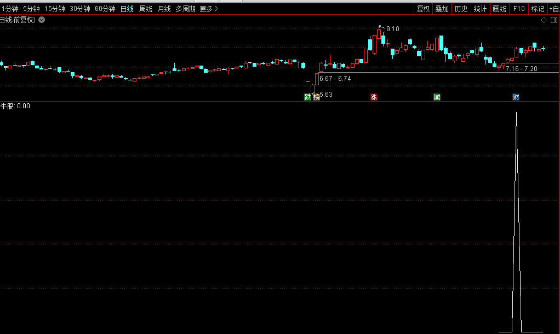
Task: Select the 60分钟 period tab
Action: point(105,9)
